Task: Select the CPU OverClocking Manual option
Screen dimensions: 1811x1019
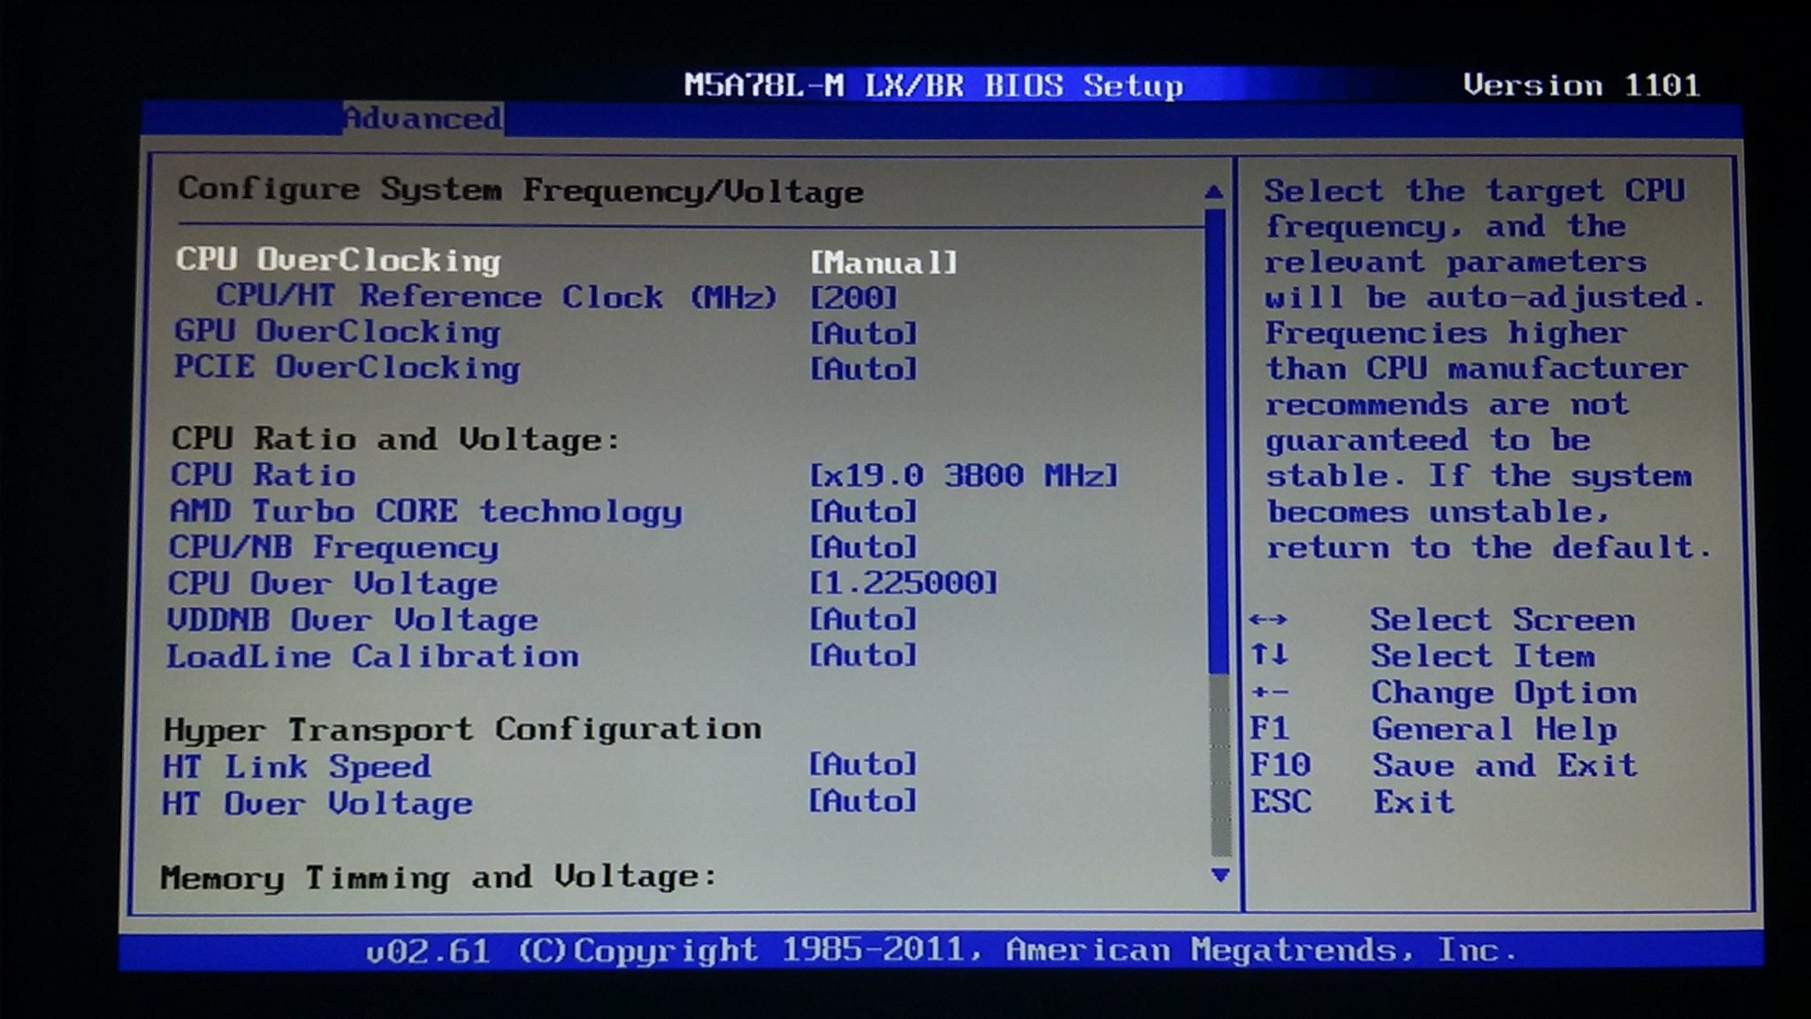Action: (884, 262)
